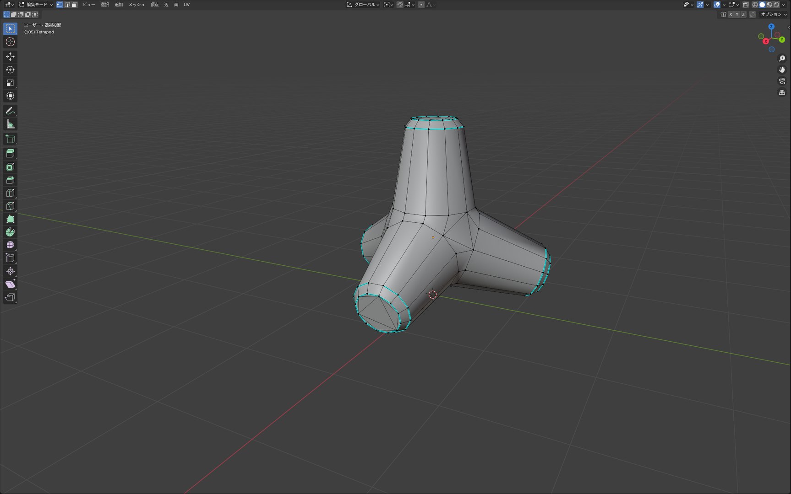The height and width of the screenshot is (494, 791).
Task: Enable vertex select mode
Action: click(x=60, y=5)
